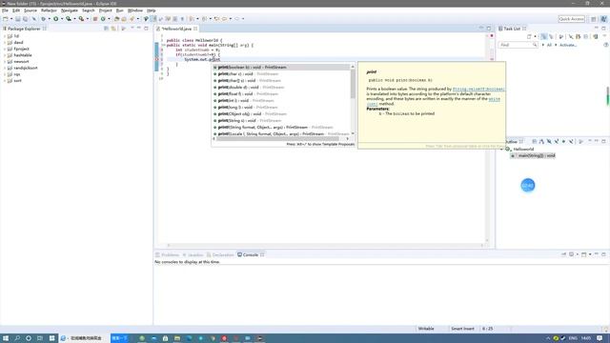
Task: Click the New file toolbar icon
Action: (x=6, y=19)
